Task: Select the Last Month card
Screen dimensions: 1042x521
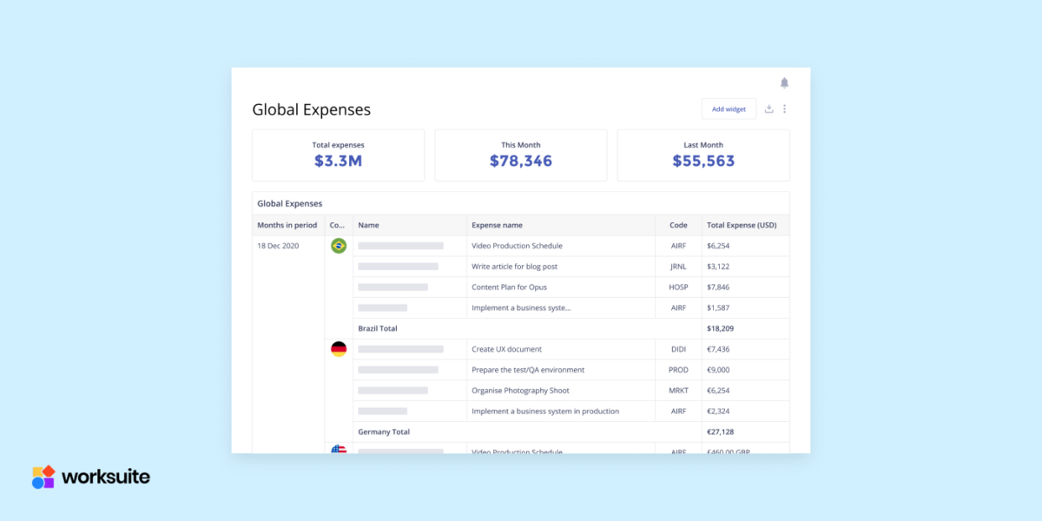Action: coord(702,155)
